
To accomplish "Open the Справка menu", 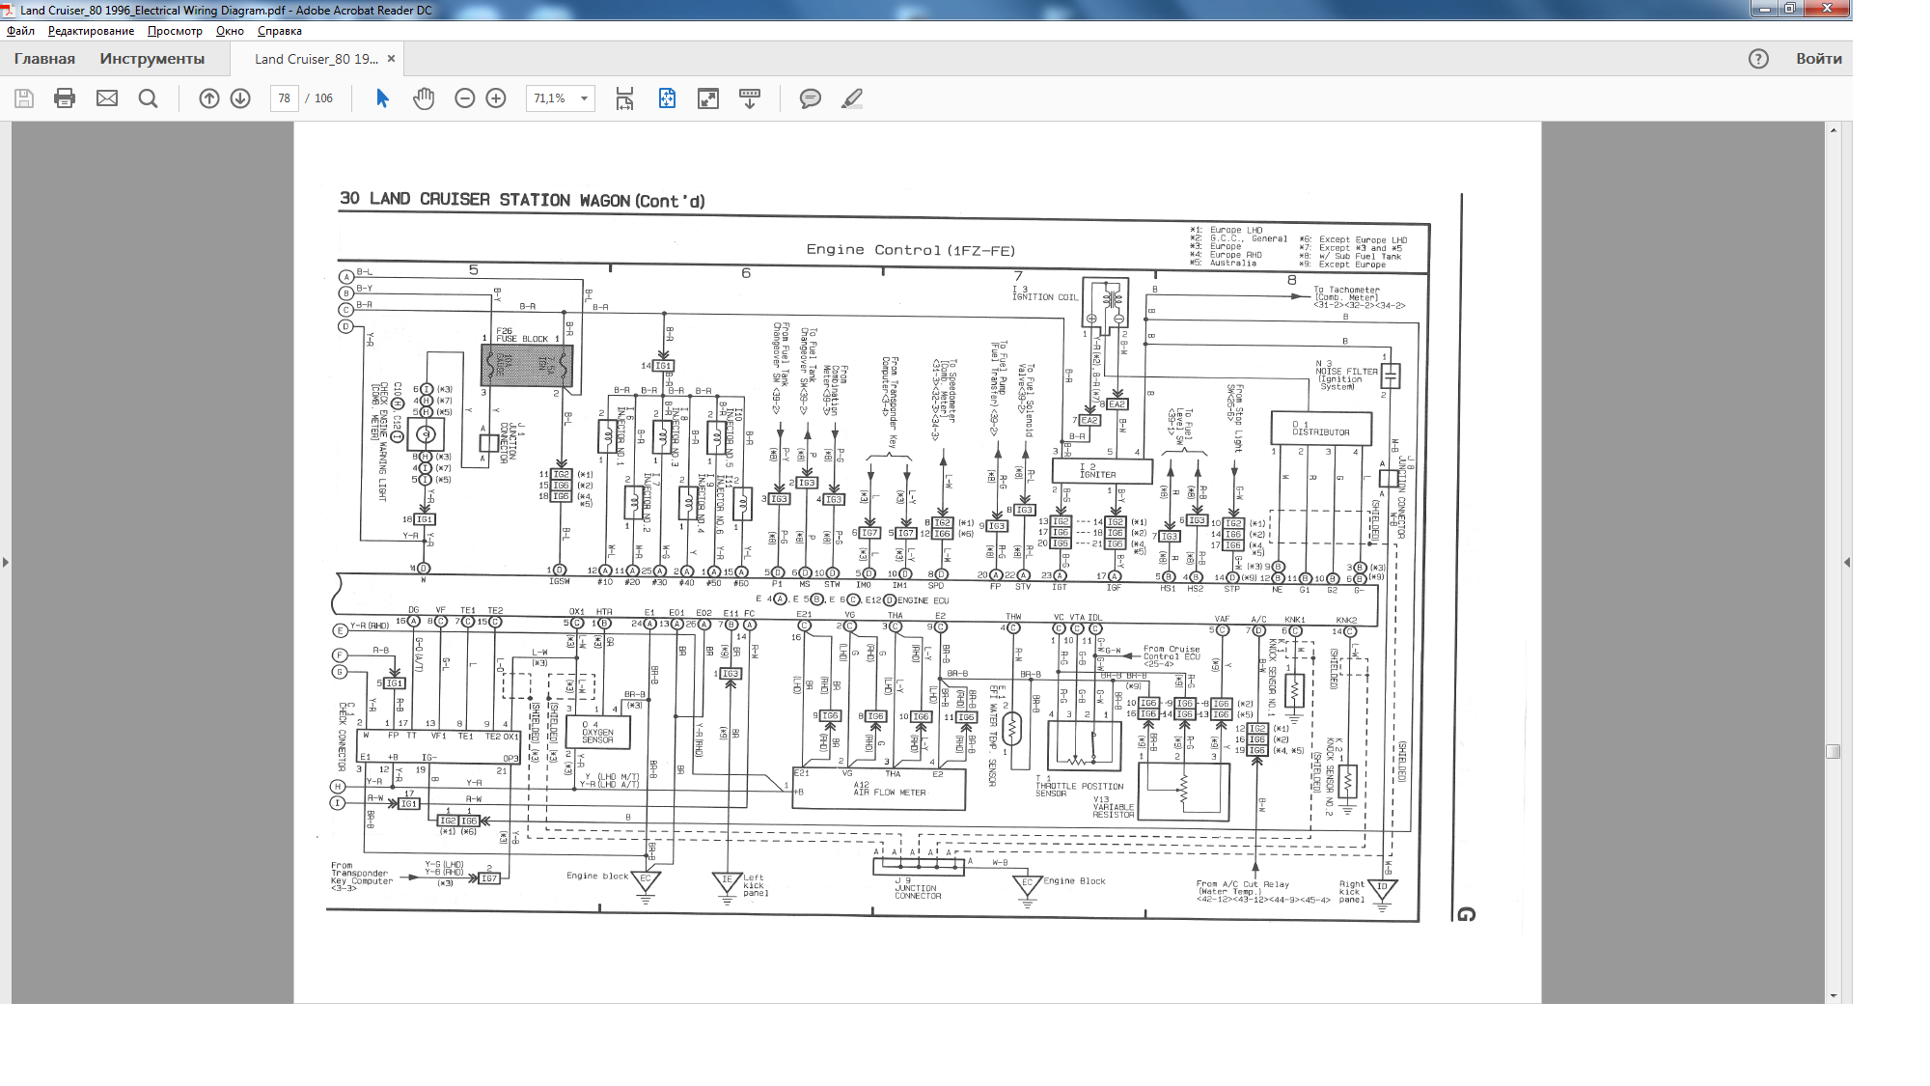I will pos(280,31).
